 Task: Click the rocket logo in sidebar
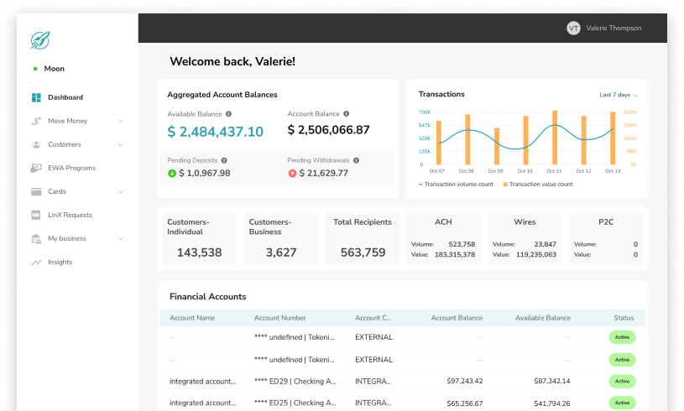pos(40,39)
